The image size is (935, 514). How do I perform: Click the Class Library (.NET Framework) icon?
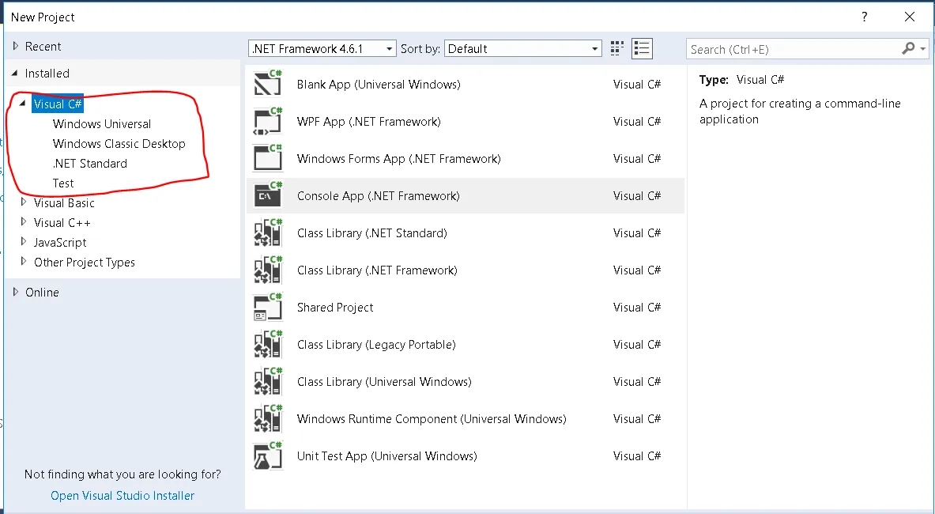tap(268, 270)
